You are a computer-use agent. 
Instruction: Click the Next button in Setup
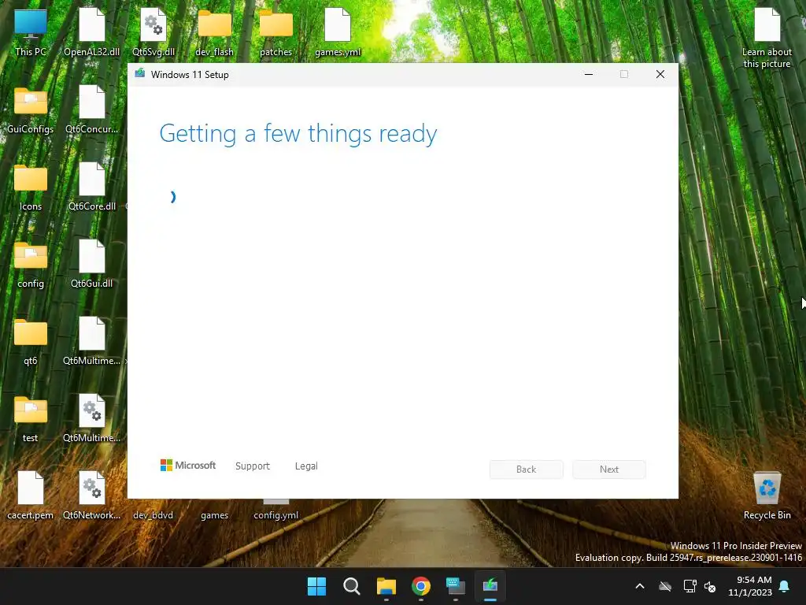point(609,470)
